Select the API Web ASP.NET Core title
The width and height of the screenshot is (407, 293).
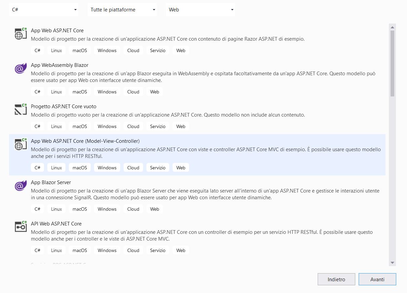pos(56,223)
